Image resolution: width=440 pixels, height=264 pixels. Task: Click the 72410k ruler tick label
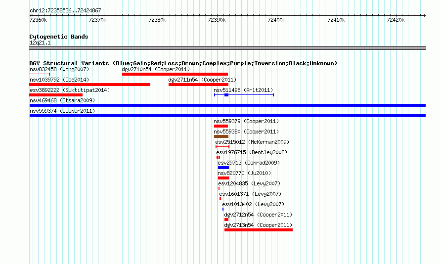coord(336,20)
